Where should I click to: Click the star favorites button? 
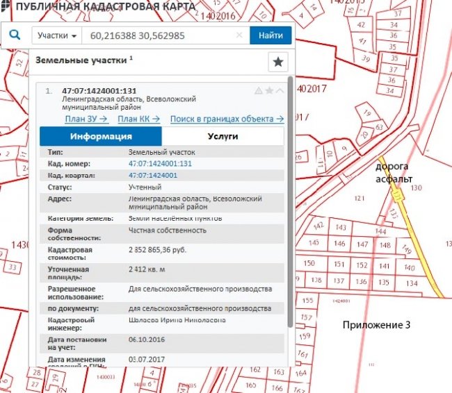(x=277, y=62)
